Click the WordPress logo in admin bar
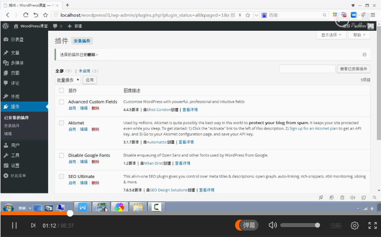Image resolution: width=381 pixels, height=237 pixels. [5, 26]
